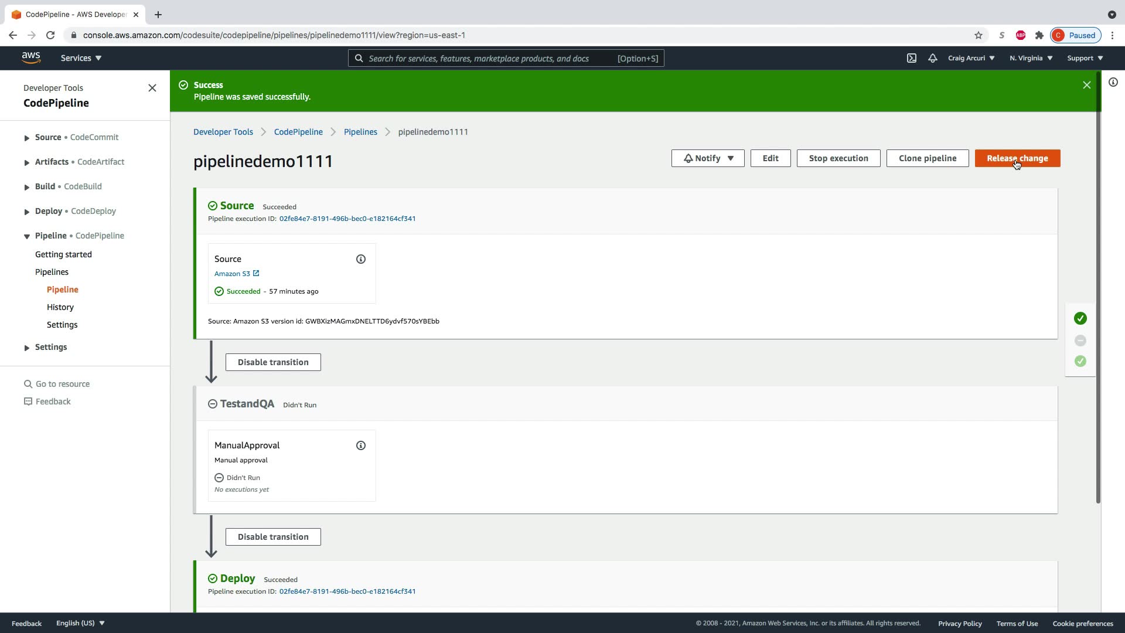Click the AWS logo home icon
1125x633 pixels.
31,57
